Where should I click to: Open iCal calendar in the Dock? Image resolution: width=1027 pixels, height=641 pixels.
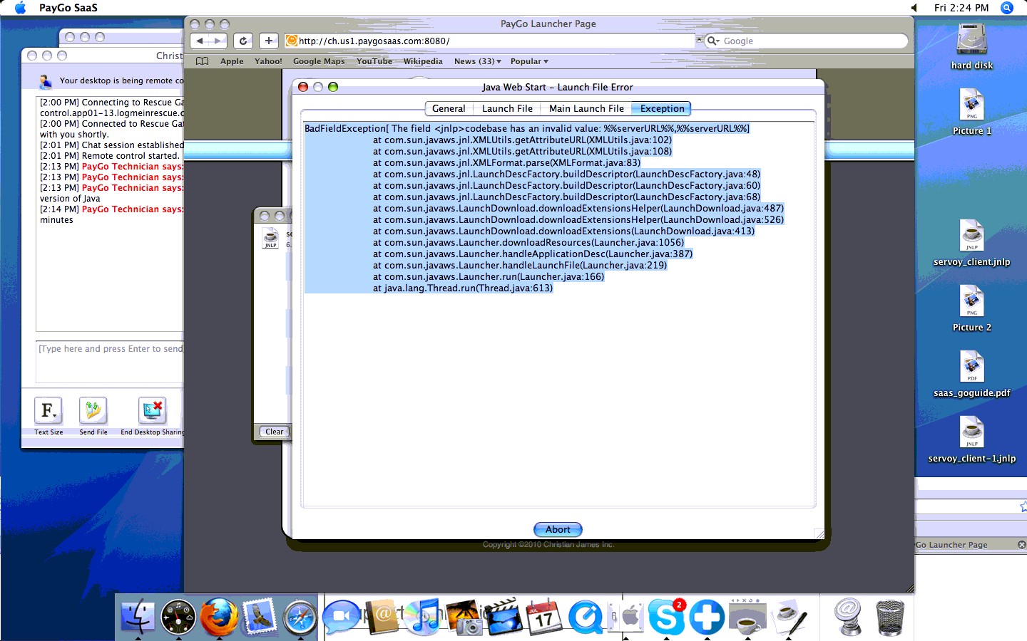pyautogui.click(x=544, y=617)
